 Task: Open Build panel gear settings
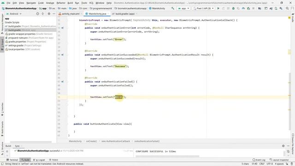[283, 146]
